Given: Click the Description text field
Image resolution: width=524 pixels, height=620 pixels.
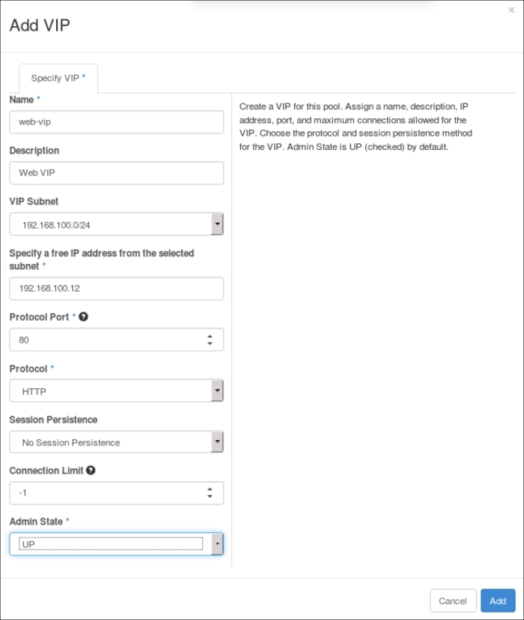Looking at the screenshot, I should point(116,173).
